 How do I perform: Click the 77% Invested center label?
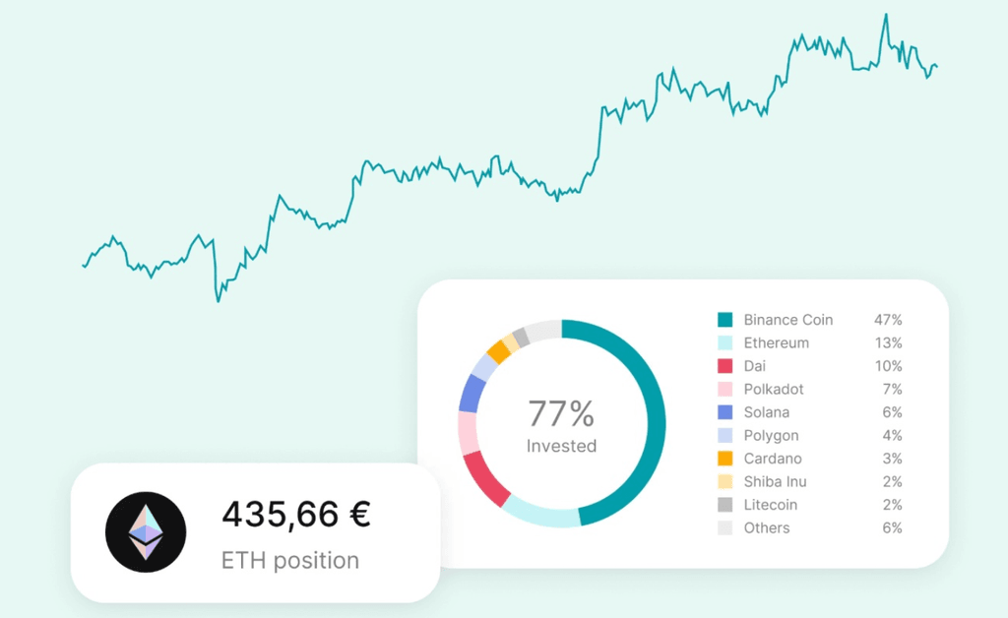pyautogui.click(x=561, y=425)
